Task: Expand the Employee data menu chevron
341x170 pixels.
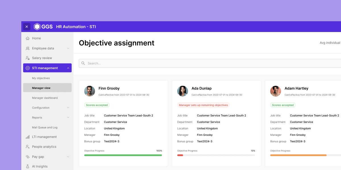Action: 68,48
